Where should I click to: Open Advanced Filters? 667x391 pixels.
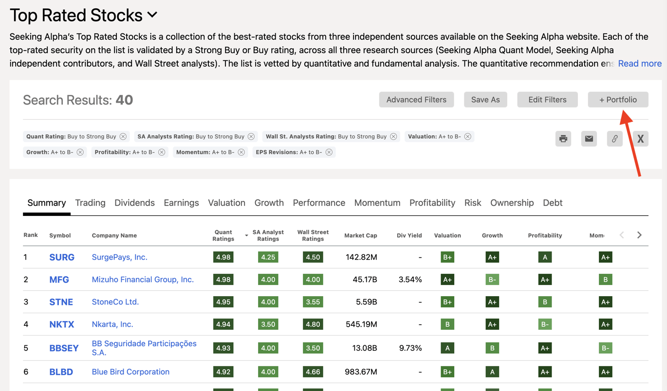(x=416, y=99)
